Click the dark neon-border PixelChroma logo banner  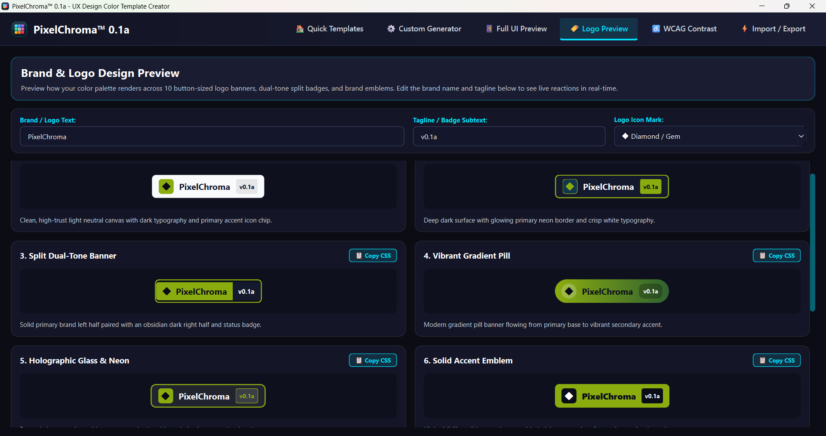click(x=612, y=186)
